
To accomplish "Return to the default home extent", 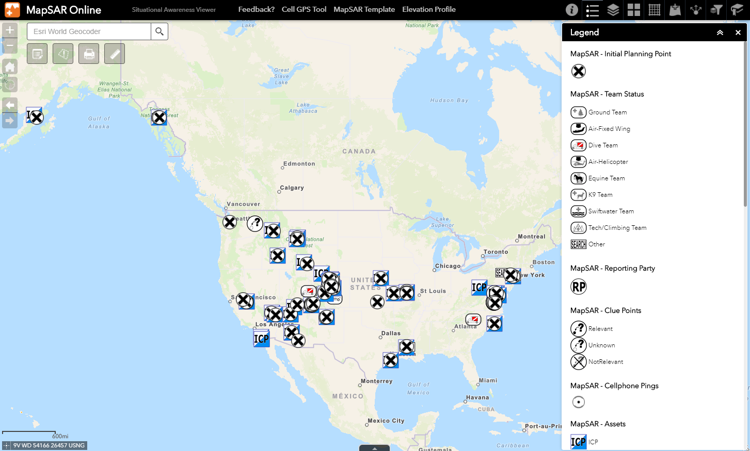I will coord(10,66).
